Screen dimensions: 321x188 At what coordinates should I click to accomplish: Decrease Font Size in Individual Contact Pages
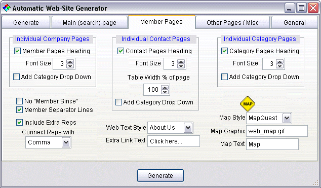click(181, 66)
